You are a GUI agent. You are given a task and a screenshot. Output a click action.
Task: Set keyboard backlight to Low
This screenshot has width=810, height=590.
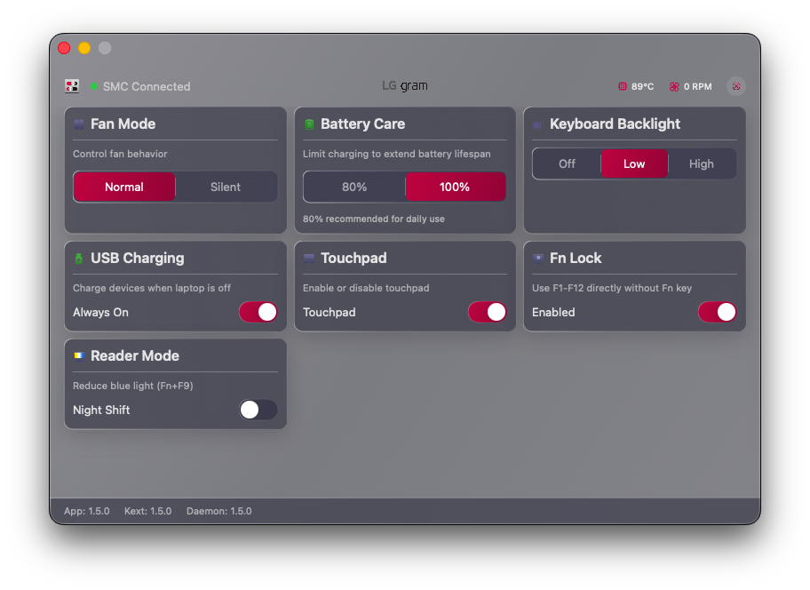click(x=634, y=163)
